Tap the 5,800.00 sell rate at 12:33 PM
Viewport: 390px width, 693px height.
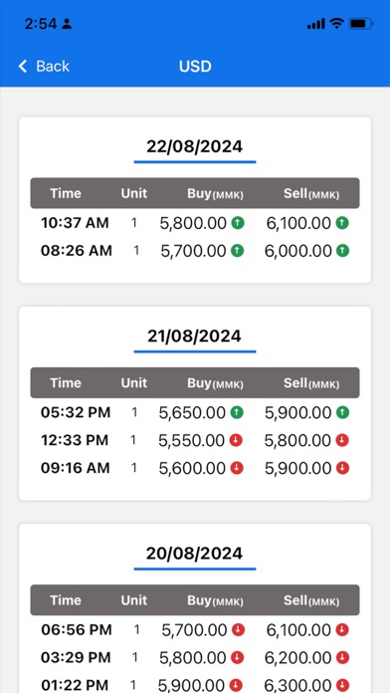point(298,441)
